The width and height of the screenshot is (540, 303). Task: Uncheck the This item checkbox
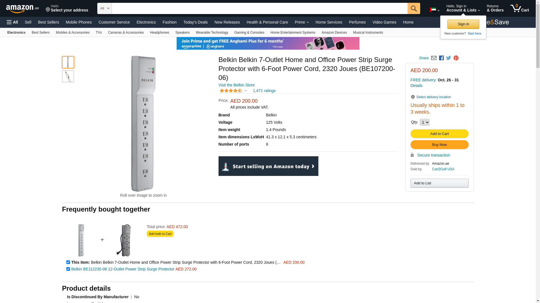pyautogui.click(x=68, y=262)
